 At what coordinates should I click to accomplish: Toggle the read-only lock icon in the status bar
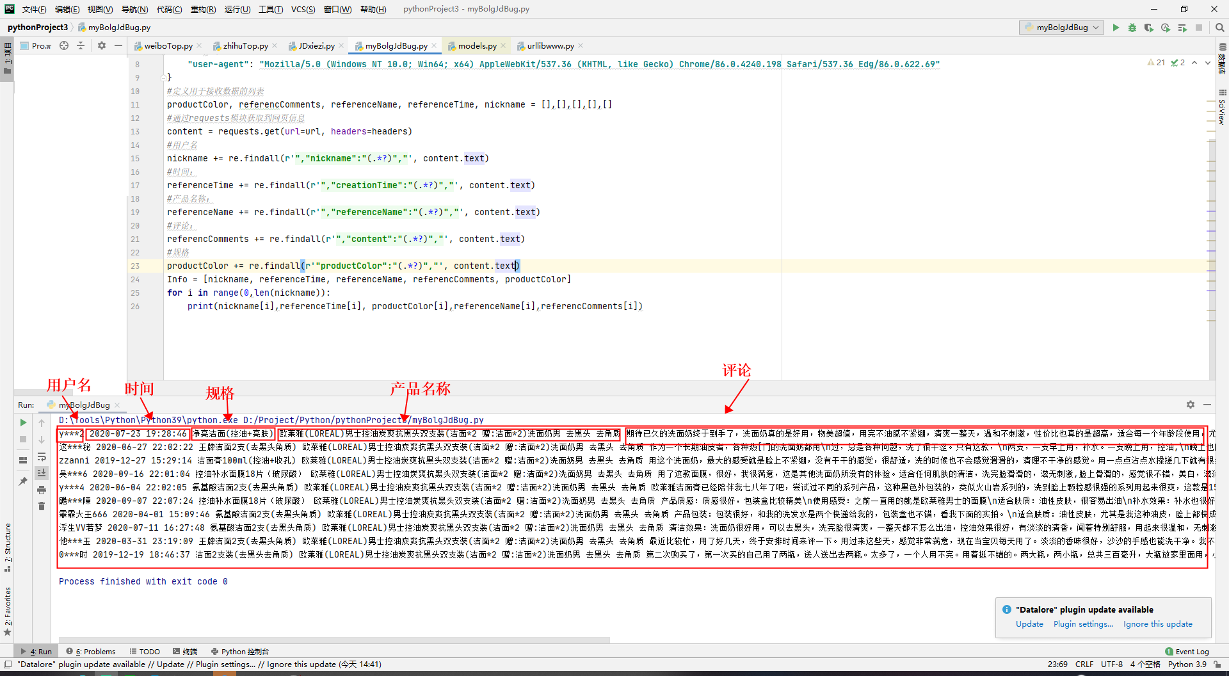tap(1217, 664)
